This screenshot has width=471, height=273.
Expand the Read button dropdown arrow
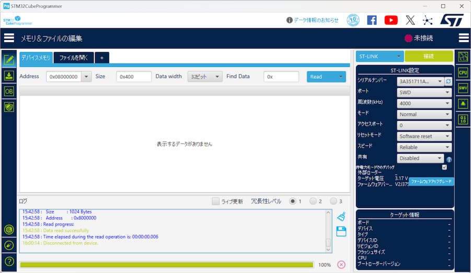341,77
